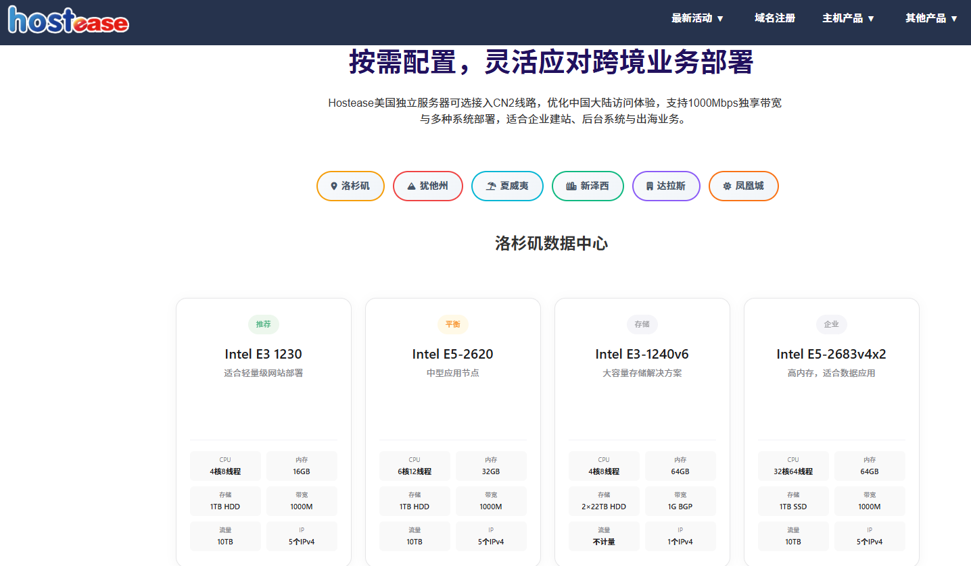This screenshot has width=971, height=566.
Task: Click the 2×22TB HDD storage cell
Action: (604, 501)
